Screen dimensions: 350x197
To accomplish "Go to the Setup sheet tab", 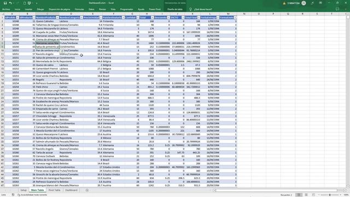I will click(x=24, y=190).
